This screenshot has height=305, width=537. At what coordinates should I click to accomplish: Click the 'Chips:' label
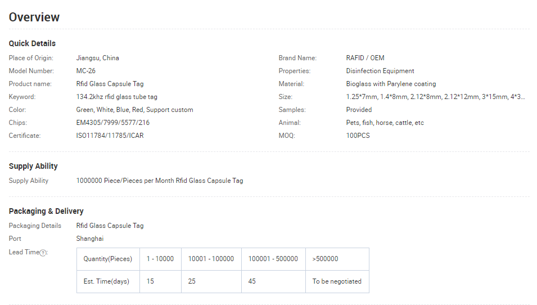(x=18, y=123)
